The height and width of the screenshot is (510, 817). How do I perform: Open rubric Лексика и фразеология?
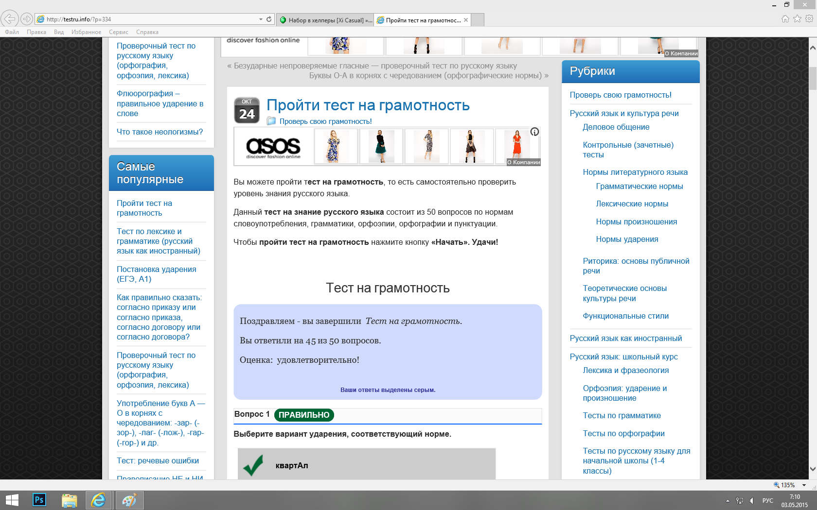click(x=625, y=370)
